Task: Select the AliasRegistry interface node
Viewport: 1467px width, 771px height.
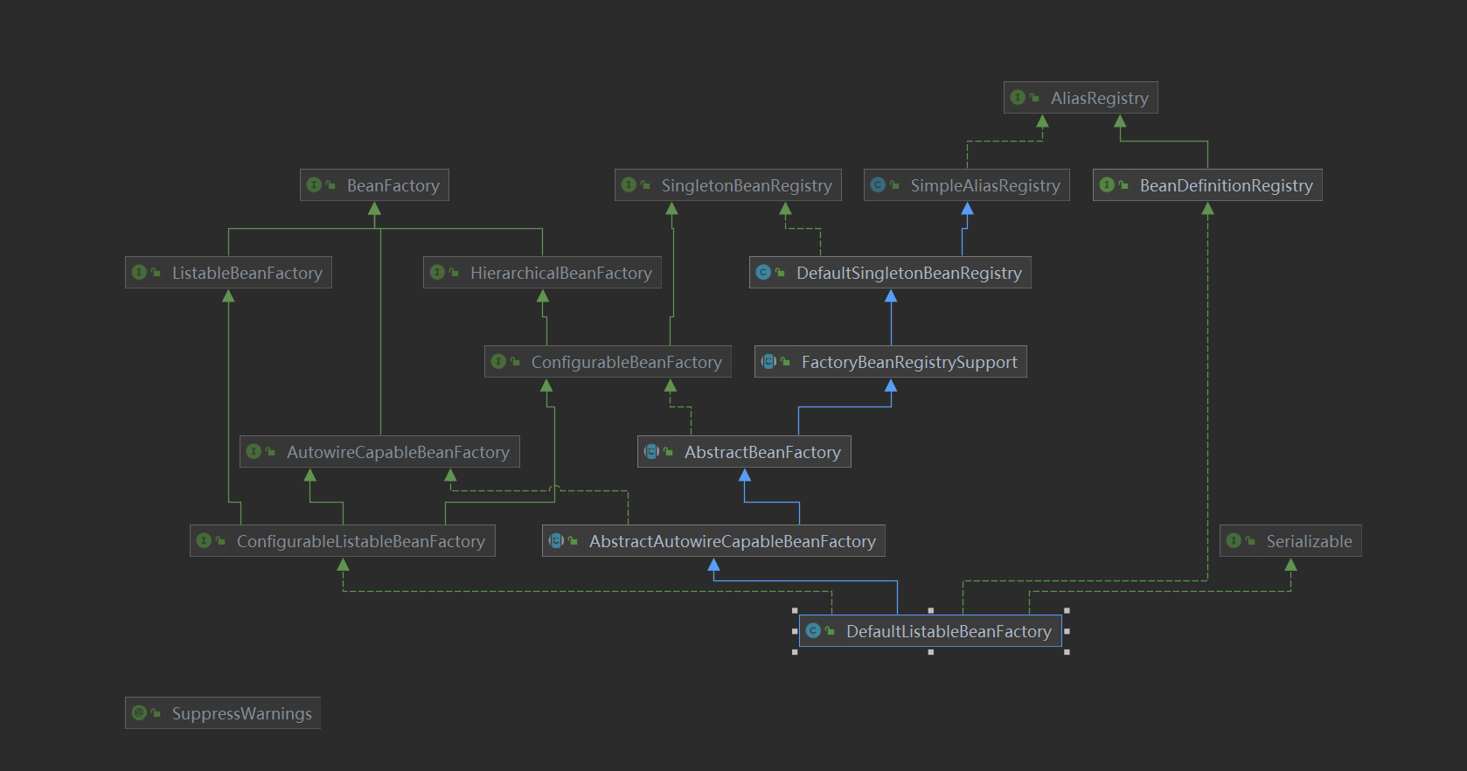Action: pyautogui.click(x=1081, y=98)
